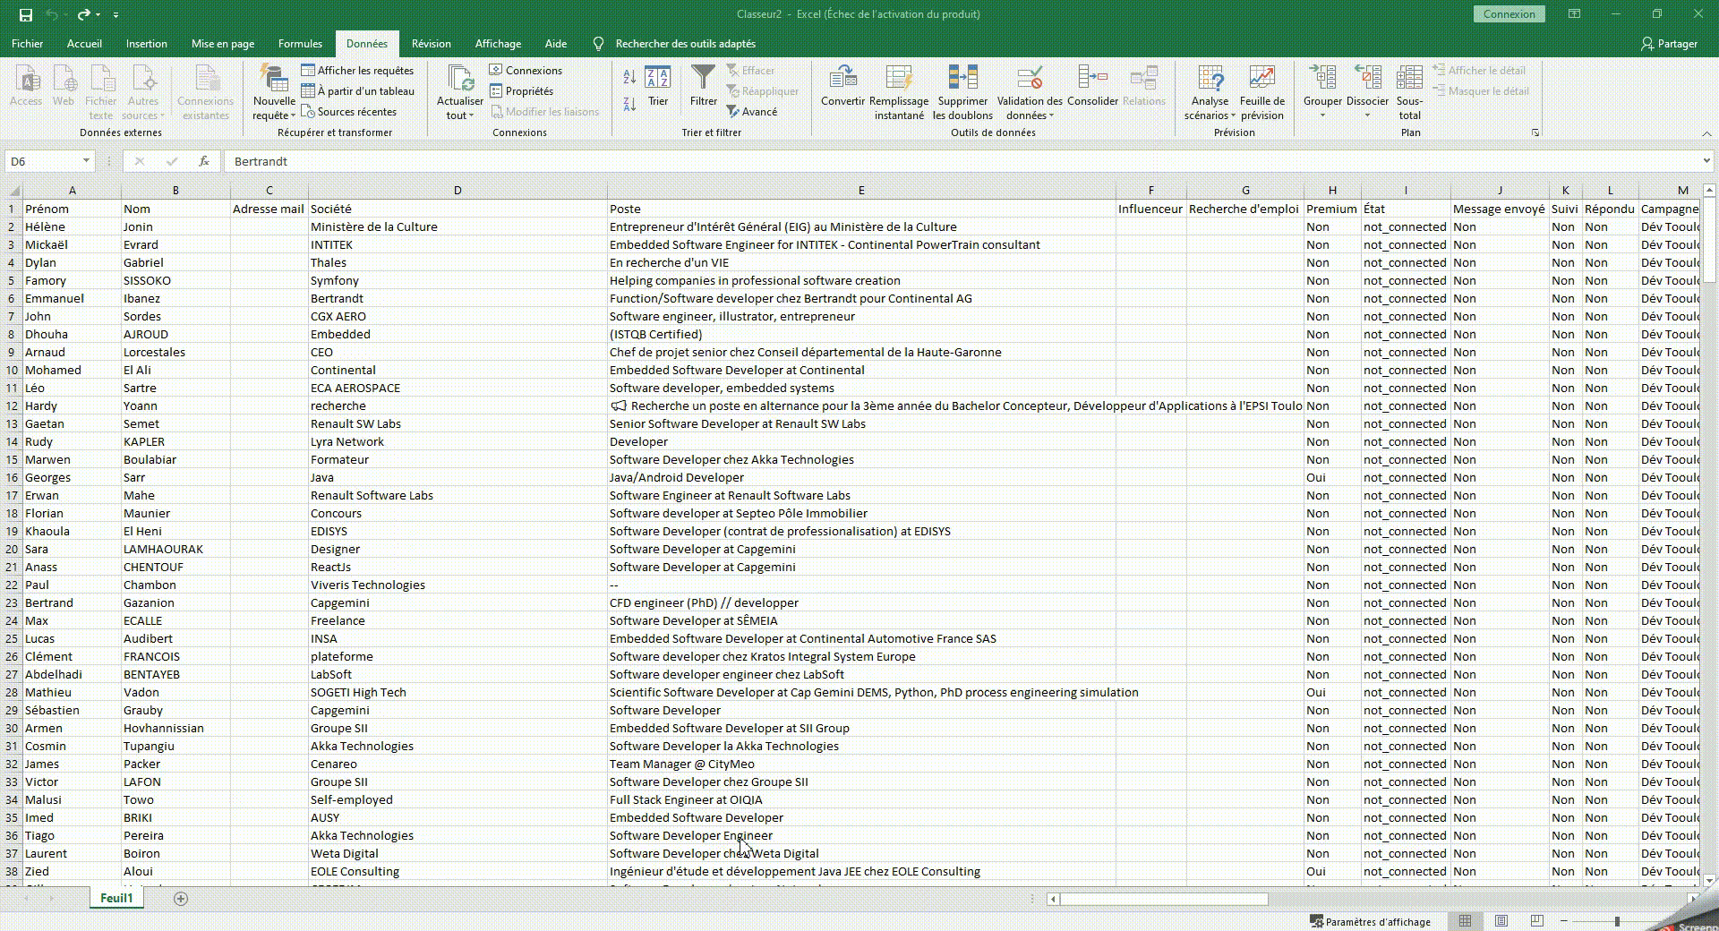1719x931 pixels.
Task: Click the Partager button
Action: click(1669, 43)
